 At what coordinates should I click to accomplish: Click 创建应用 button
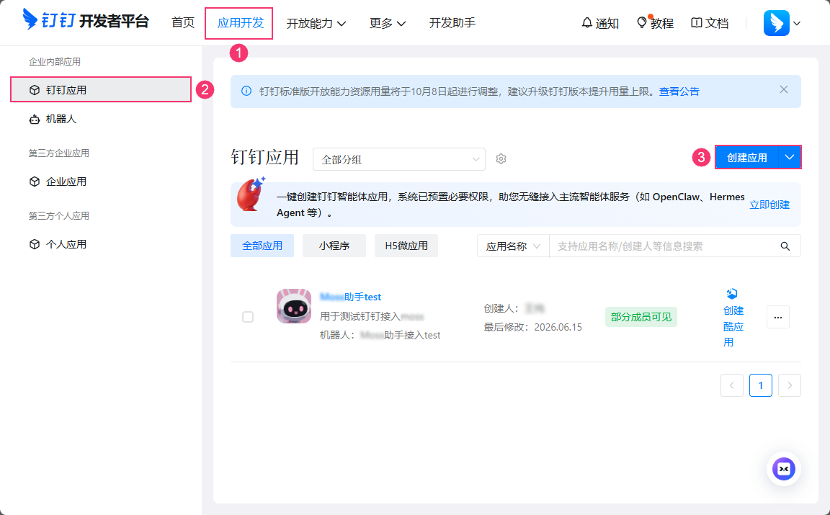[x=747, y=157]
